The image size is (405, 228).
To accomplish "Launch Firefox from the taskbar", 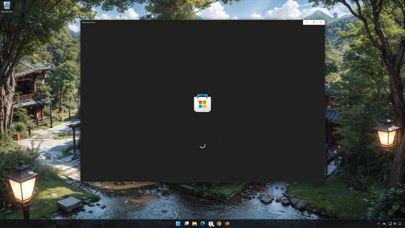I will click(x=227, y=224).
